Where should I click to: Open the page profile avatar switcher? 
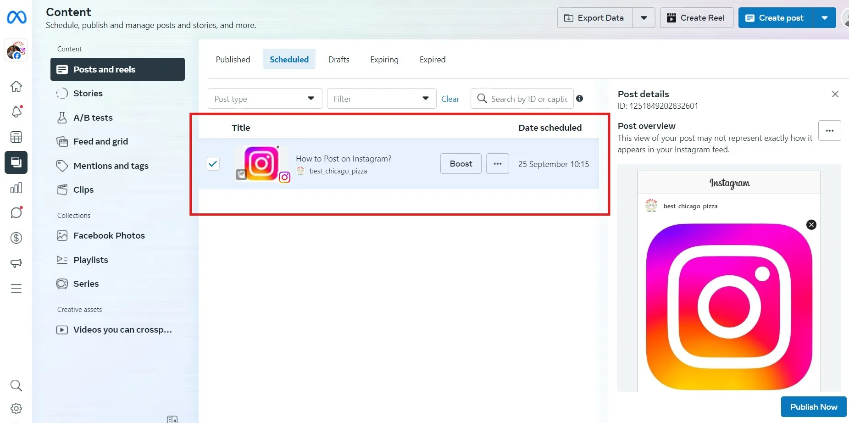[x=16, y=50]
